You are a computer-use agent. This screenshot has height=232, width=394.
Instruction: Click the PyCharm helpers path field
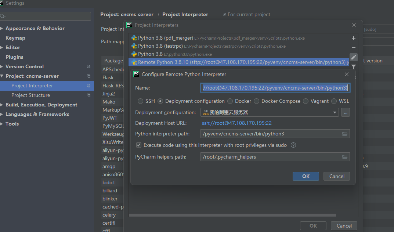tap(271, 157)
